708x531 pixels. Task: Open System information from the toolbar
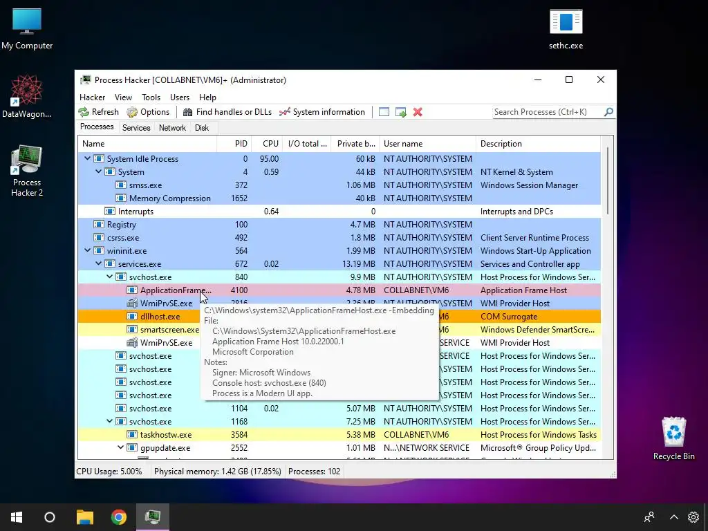tap(322, 112)
